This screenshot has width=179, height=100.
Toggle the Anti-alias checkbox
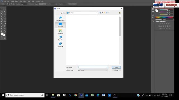[28, 4]
